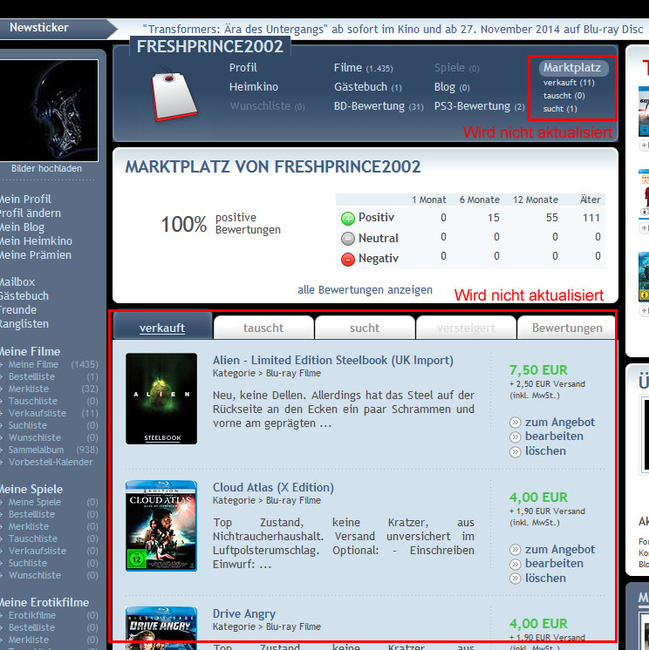The height and width of the screenshot is (650, 649).
Task: Open the 'Marktplatz' profile menu item
Action: pyautogui.click(x=572, y=67)
